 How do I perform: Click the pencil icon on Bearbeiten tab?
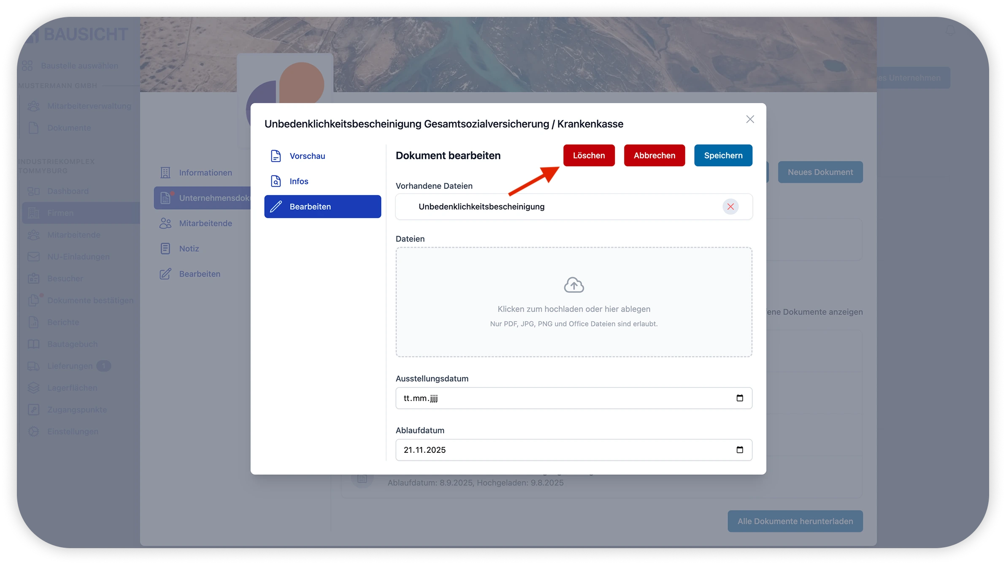point(276,207)
